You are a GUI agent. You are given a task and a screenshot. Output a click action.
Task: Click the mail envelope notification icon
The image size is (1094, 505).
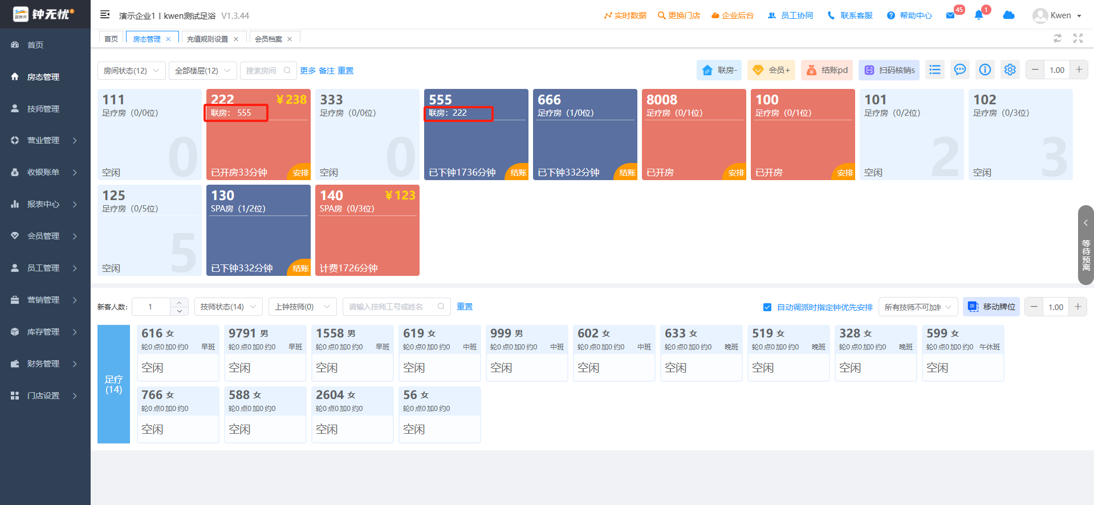950,15
